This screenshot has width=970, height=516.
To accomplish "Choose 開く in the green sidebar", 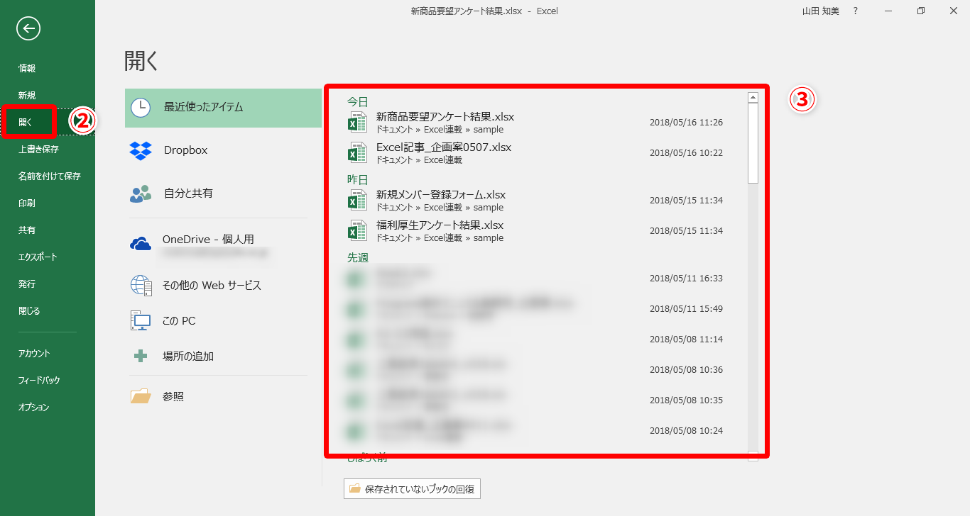I will pos(26,123).
